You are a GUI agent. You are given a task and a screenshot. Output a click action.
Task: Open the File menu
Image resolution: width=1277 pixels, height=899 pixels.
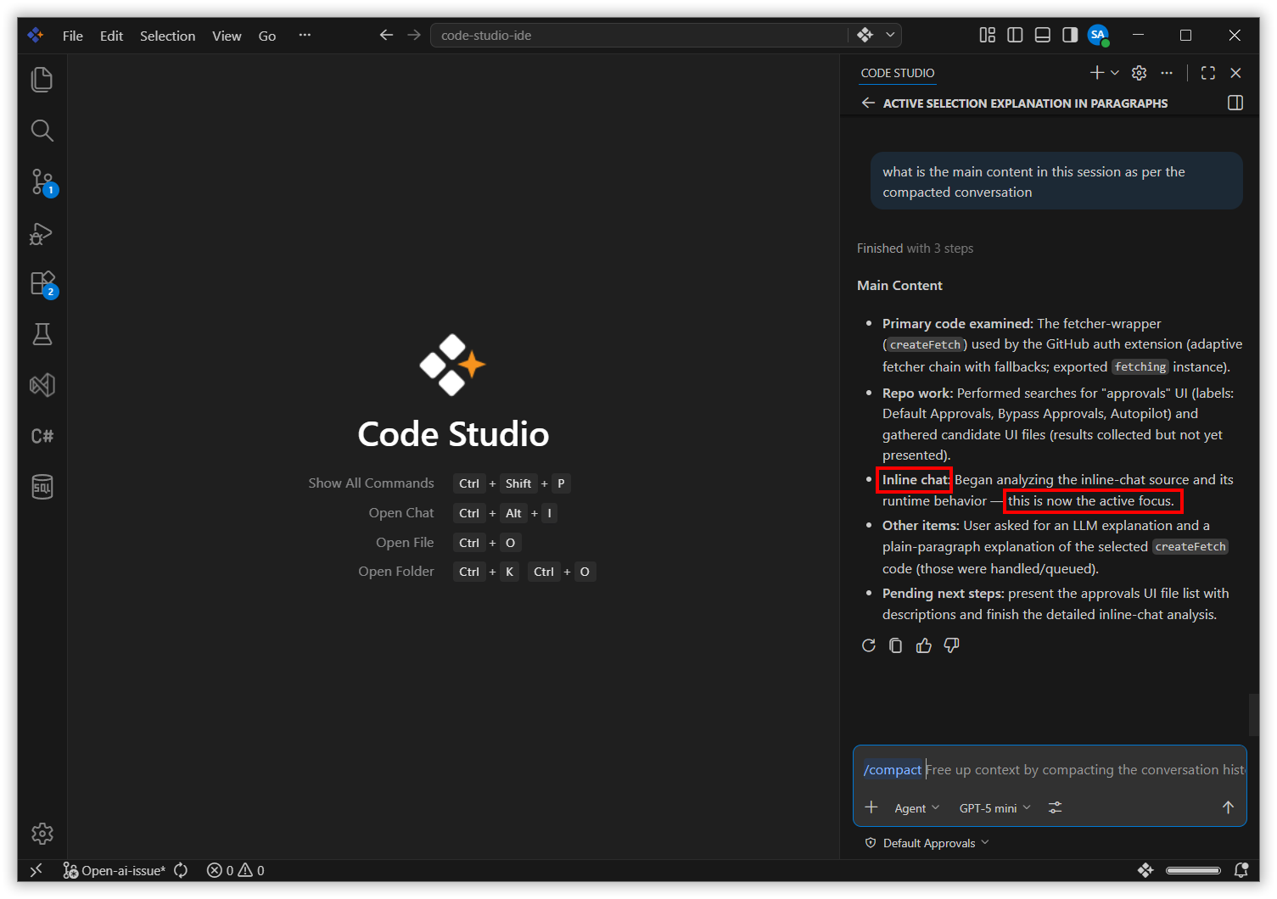(73, 36)
